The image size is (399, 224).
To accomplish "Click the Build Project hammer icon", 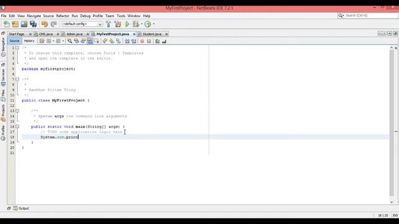I will coord(108,24).
